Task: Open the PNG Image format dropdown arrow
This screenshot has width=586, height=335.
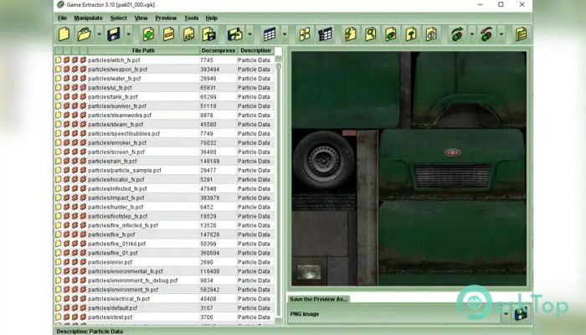Action: [506, 314]
